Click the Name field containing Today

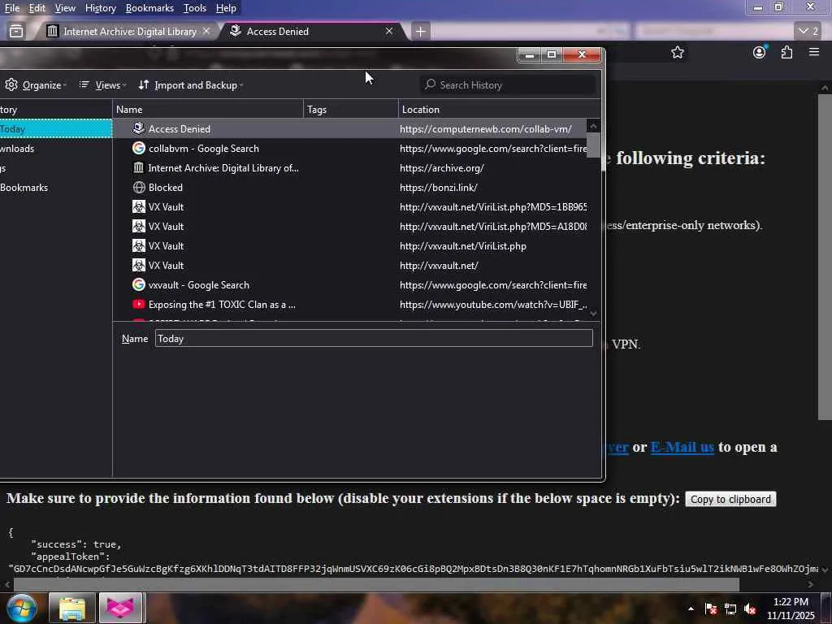[374, 339]
